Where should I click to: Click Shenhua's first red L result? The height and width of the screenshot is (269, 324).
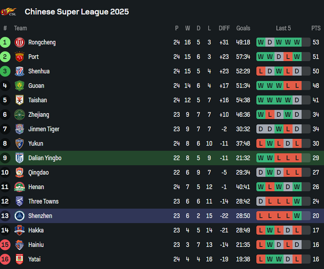[260, 71]
